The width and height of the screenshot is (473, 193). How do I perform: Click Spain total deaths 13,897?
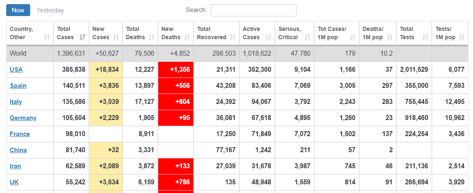145,86
